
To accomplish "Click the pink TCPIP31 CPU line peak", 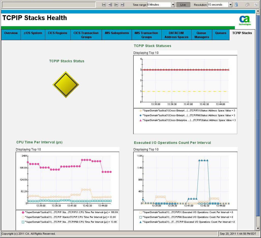I will point(86,160).
